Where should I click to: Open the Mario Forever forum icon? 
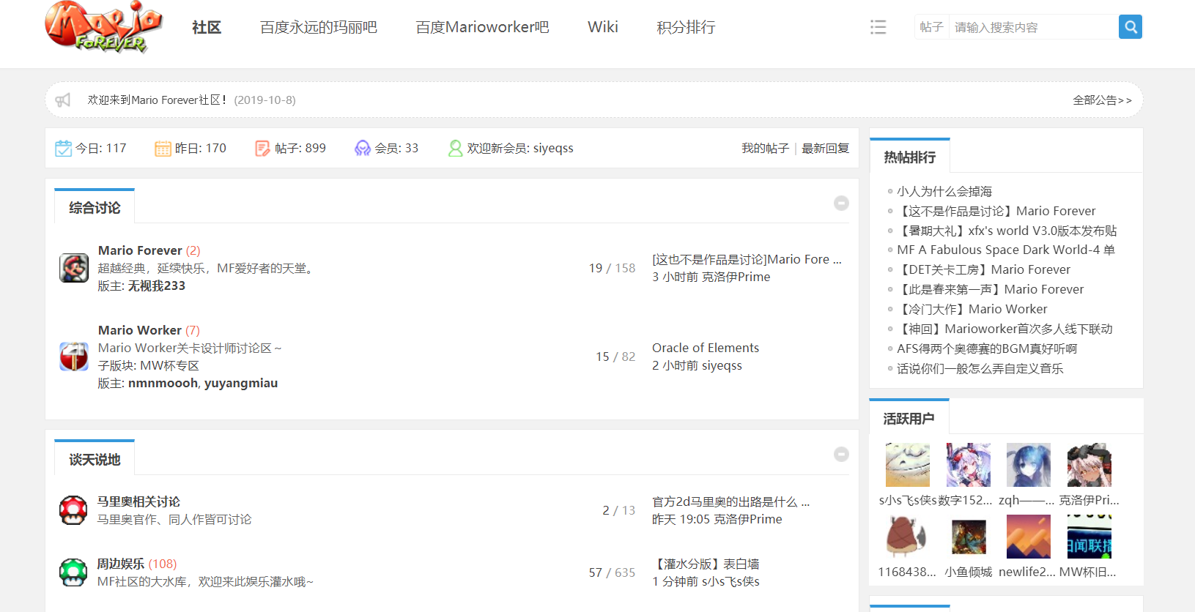coord(74,268)
